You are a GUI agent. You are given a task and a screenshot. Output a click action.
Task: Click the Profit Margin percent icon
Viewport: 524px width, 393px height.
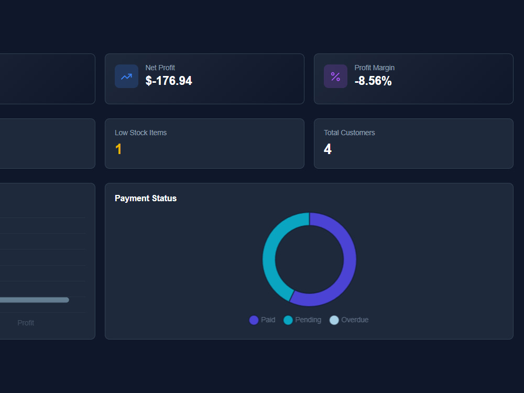pos(335,77)
